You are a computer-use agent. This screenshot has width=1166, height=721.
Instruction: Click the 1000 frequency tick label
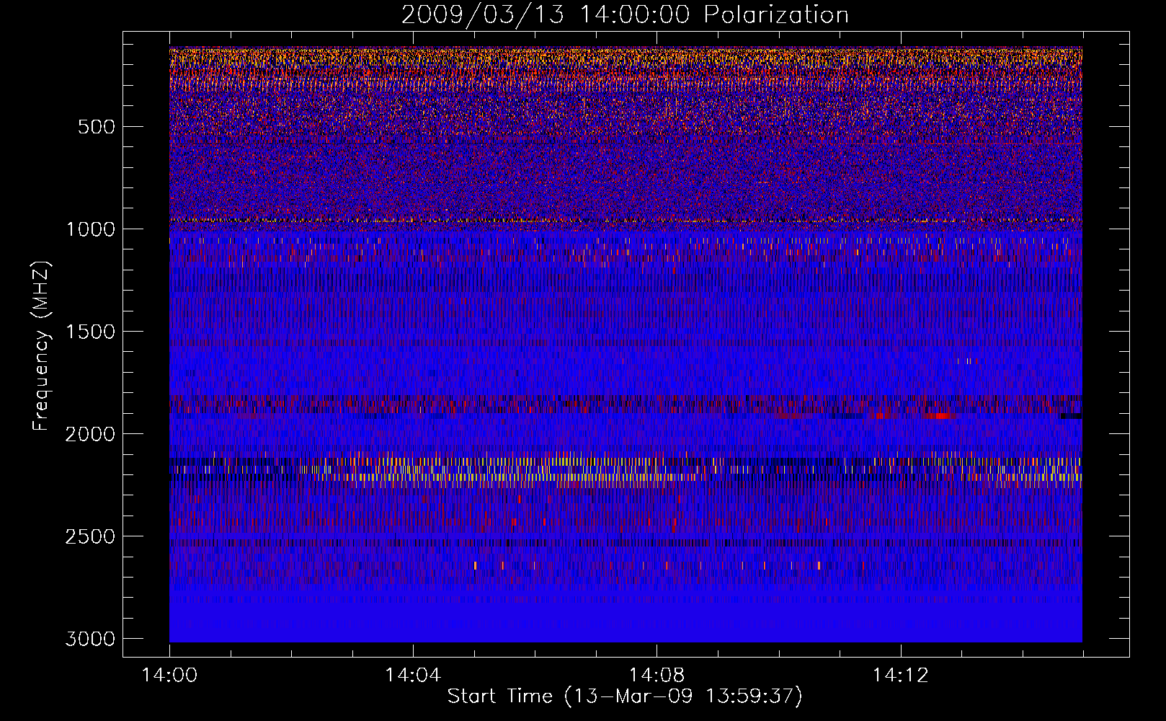click(91, 229)
